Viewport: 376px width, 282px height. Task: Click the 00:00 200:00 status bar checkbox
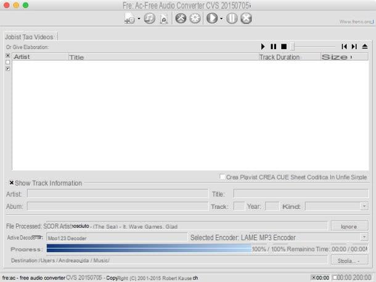335,277
